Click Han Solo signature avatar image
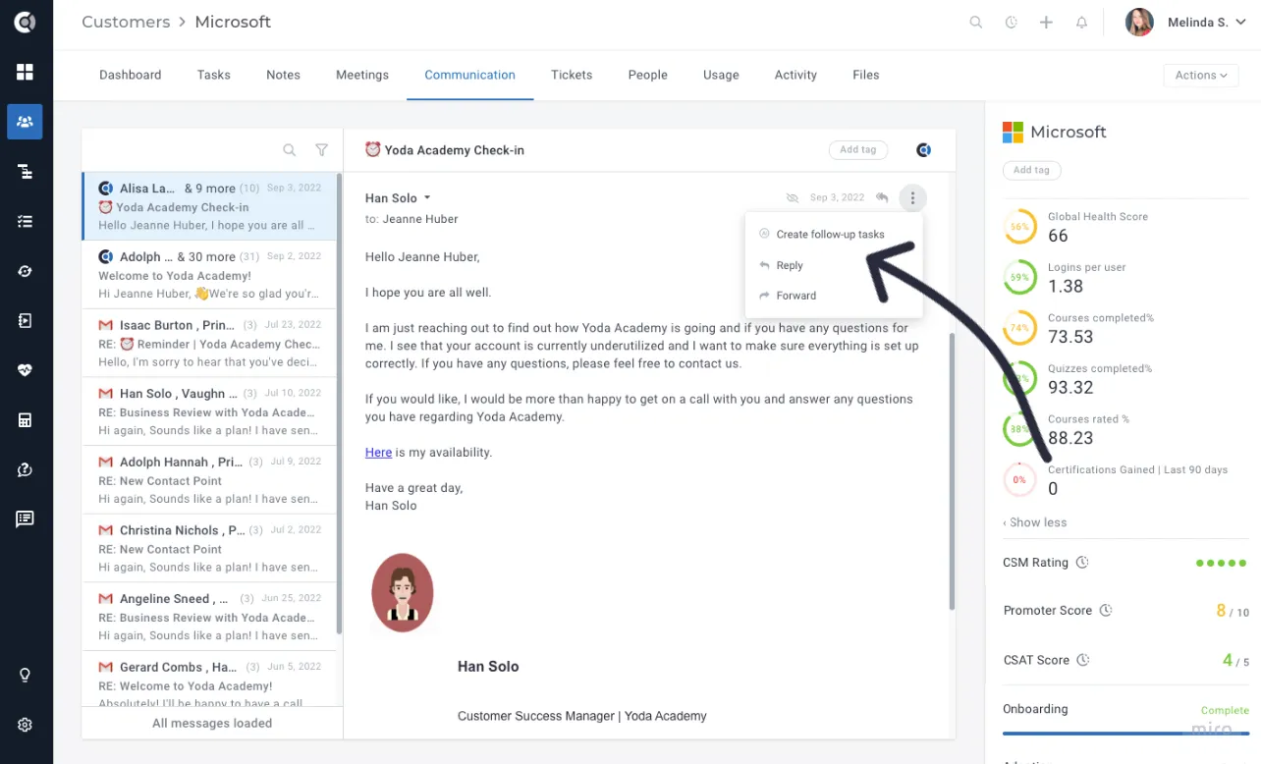This screenshot has width=1261, height=764. [403, 592]
